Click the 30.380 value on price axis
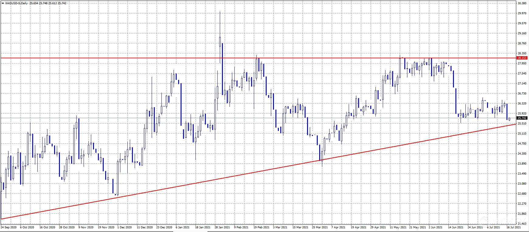 pos(522,3)
